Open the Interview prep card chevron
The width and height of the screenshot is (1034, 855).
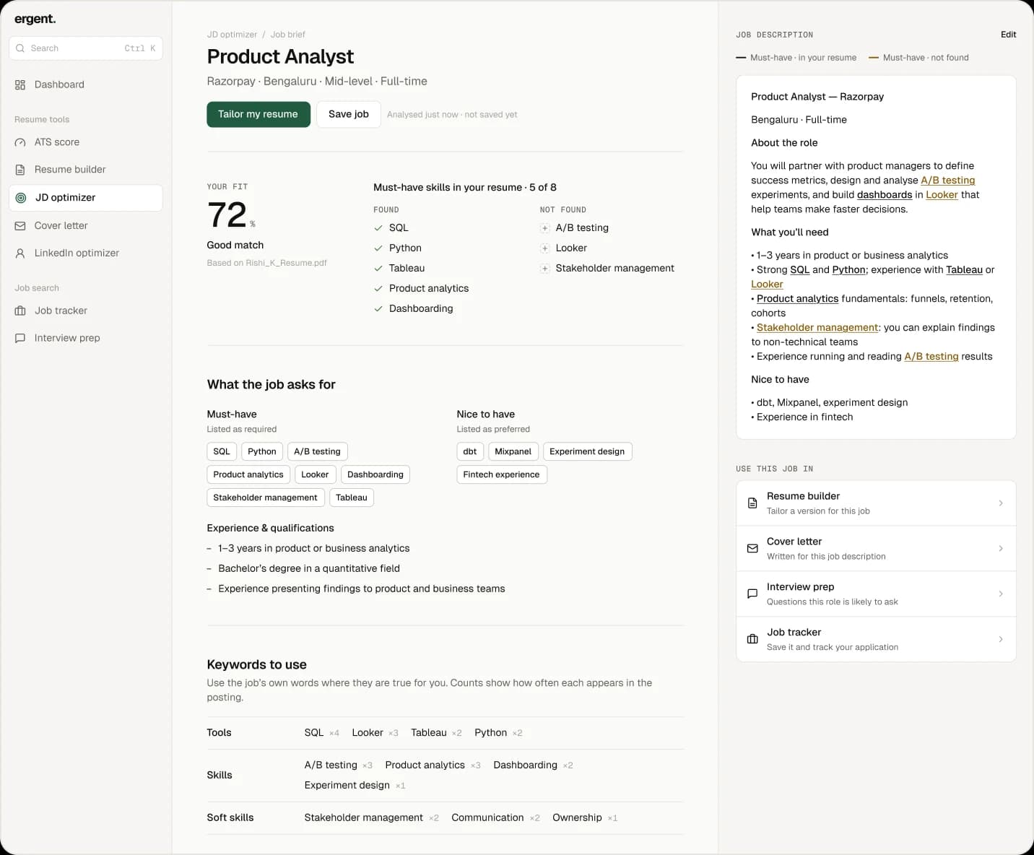click(1001, 594)
